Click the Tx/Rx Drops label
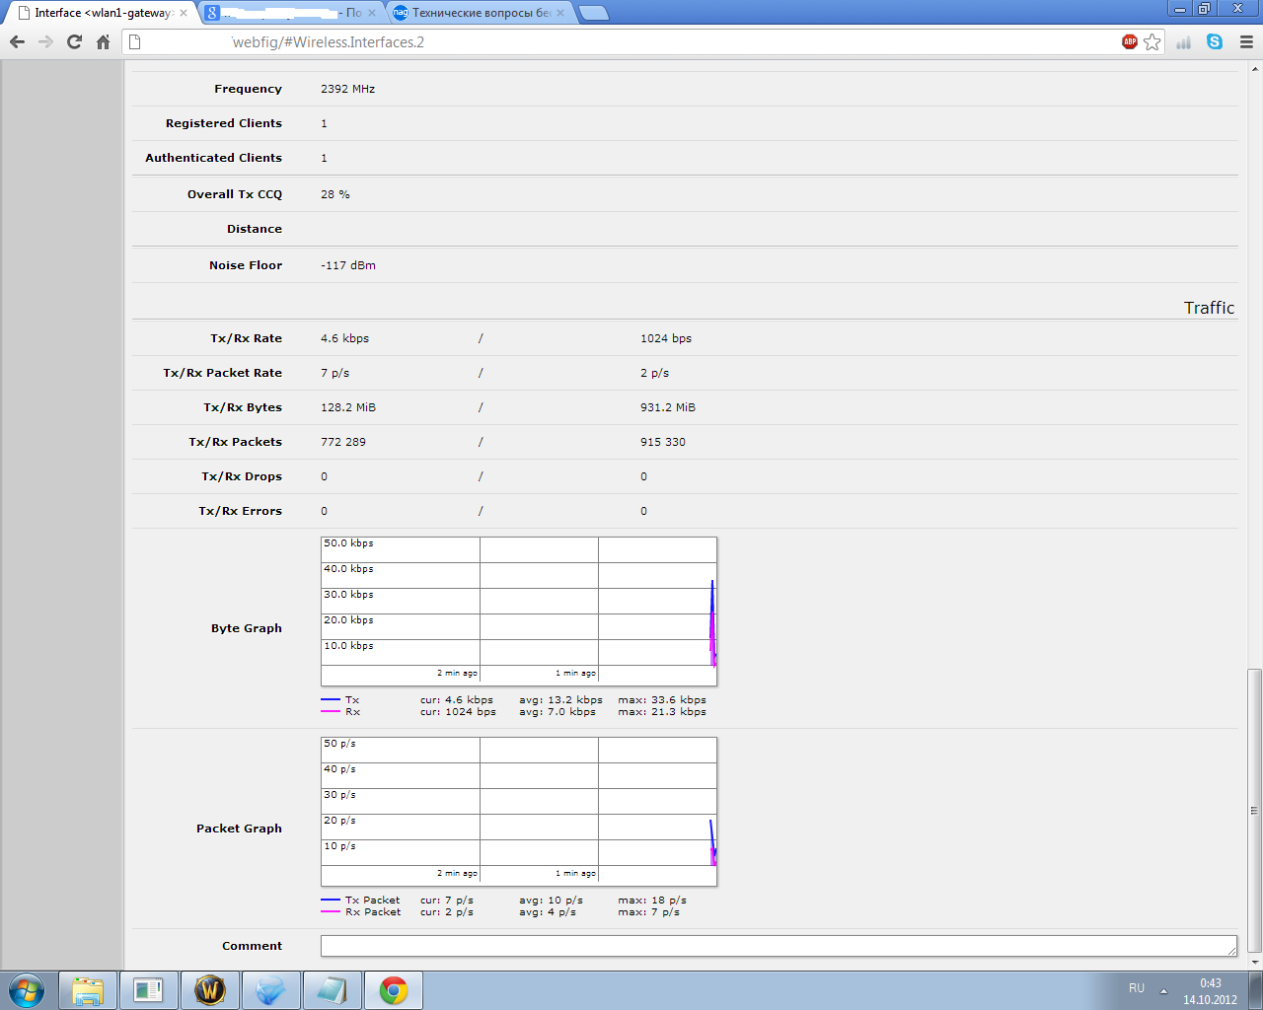The height and width of the screenshot is (1010, 1263). pyautogui.click(x=242, y=476)
